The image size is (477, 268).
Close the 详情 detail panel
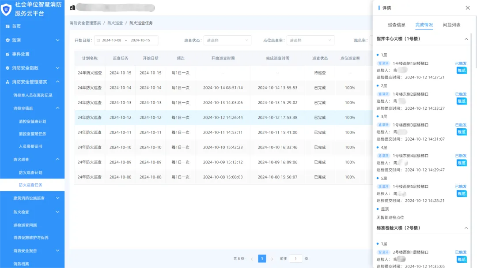coord(468,8)
